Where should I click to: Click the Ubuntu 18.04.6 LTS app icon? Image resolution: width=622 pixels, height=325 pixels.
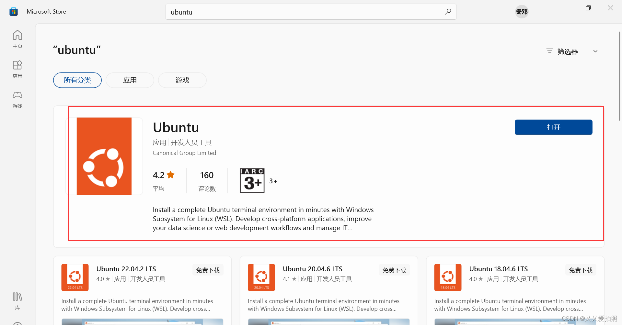pyautogui.click(x=448, y=277)
